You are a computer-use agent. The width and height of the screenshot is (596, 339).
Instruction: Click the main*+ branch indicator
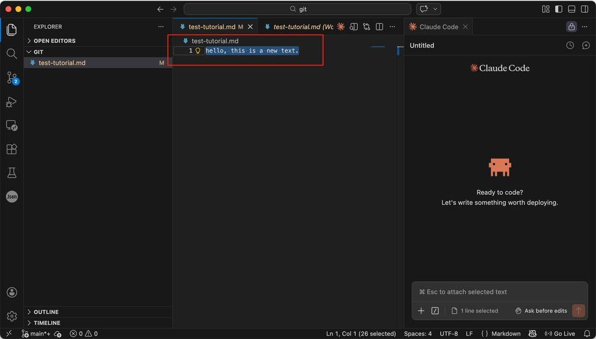[36, 334]
